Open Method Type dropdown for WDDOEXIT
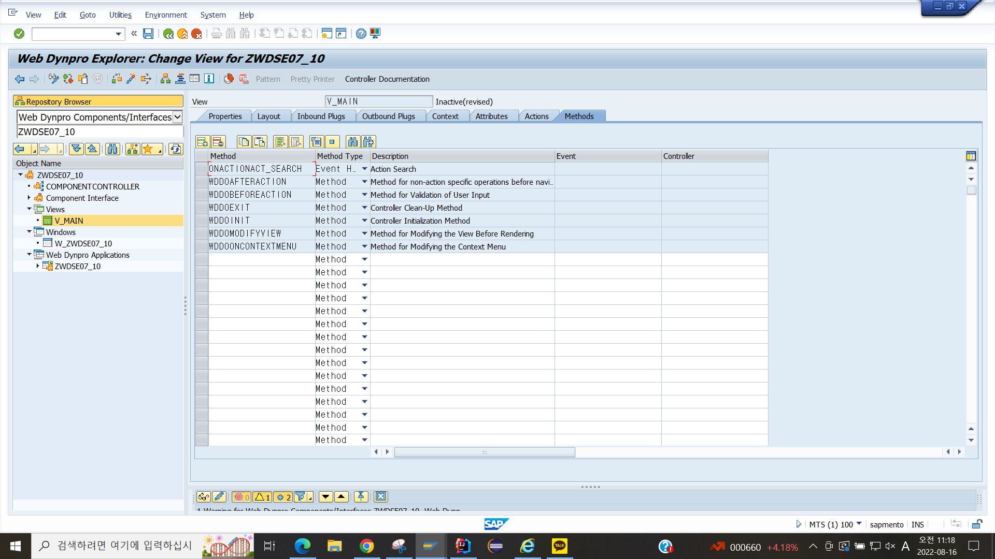The image size is (995, 559). pos(364,208)
